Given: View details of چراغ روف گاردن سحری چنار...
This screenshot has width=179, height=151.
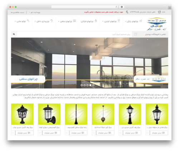Looking at the screenshot, I should point(24,133).
